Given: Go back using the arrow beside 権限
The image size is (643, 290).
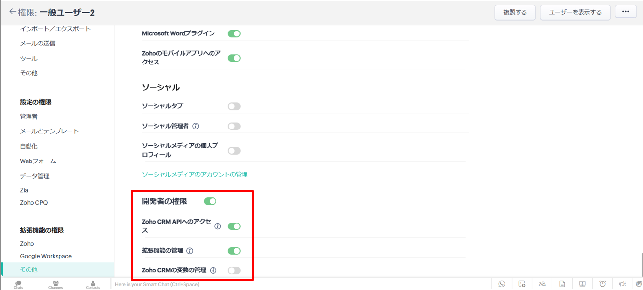Looking at the screenshot, I should (x=12, y=12).
